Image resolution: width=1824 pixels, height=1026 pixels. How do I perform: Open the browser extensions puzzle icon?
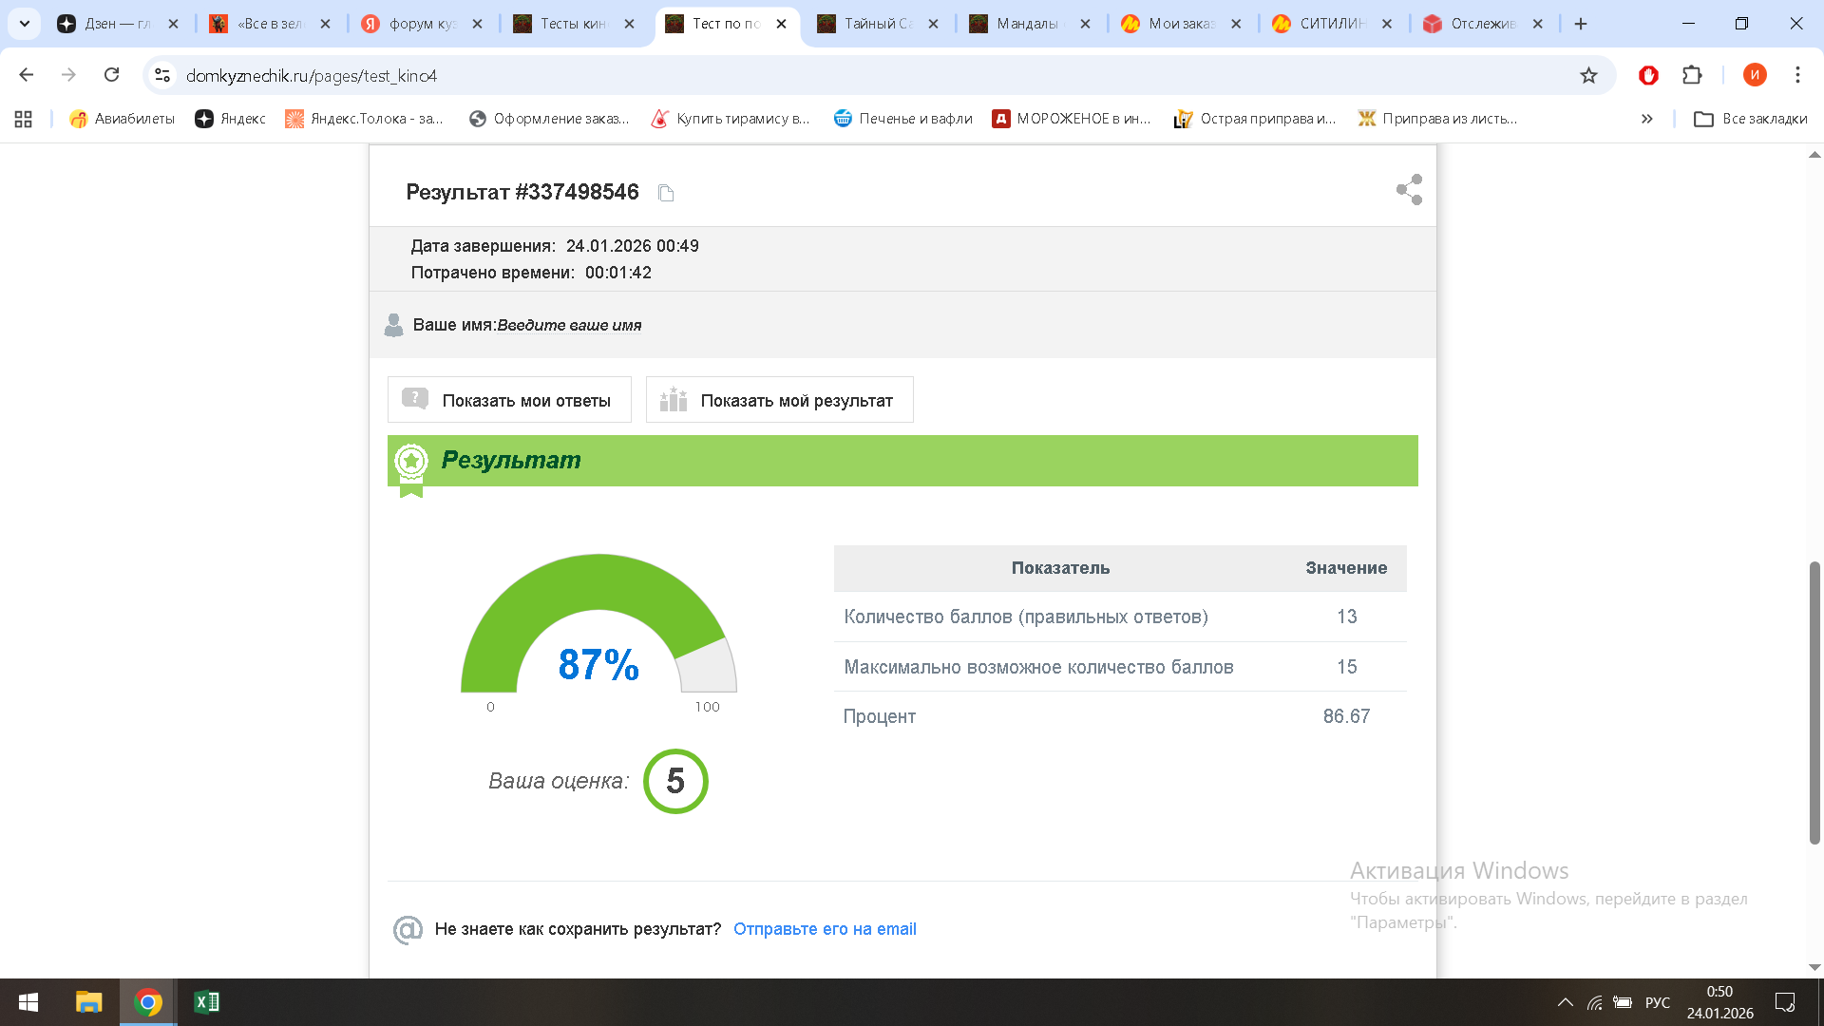pos(1693,75)
